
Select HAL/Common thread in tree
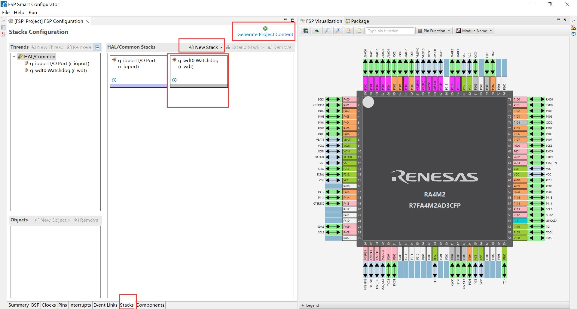[x=37, y=56]
